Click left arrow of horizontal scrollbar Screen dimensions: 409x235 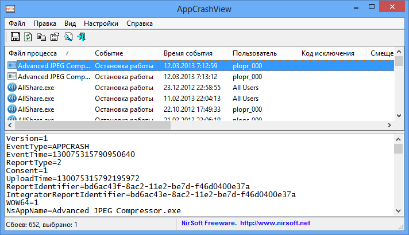[x=10, y=125]
